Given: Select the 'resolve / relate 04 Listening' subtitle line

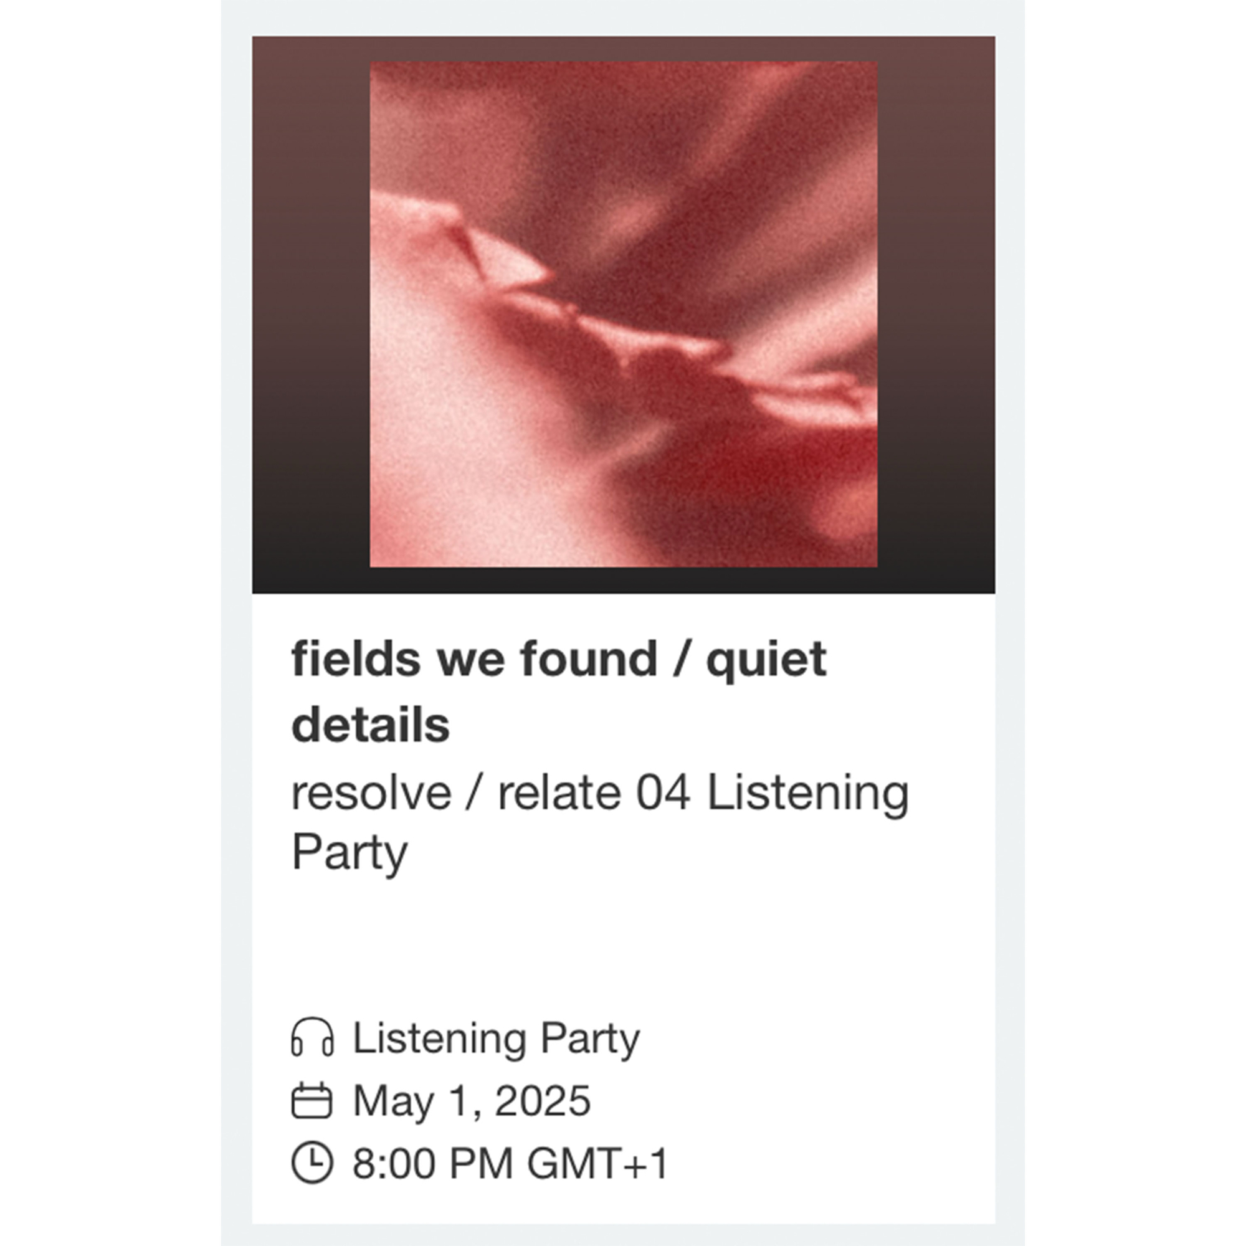Looking at the screenshot, I should [x=600, y=792].
